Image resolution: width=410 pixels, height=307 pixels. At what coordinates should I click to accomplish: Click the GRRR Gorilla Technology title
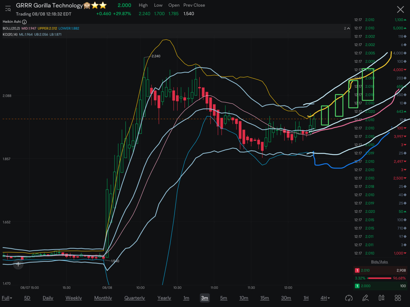(49, 5)
